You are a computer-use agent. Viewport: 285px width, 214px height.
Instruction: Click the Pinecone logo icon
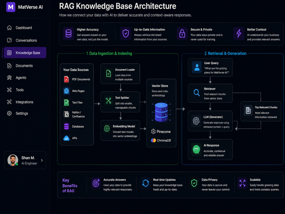point(153,131)
